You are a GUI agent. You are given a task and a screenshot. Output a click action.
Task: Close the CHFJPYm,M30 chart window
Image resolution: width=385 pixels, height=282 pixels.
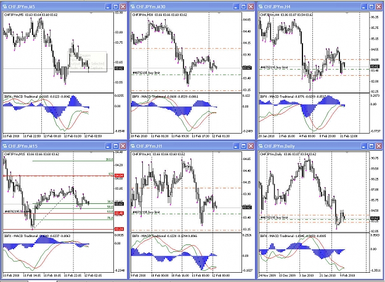251,7
